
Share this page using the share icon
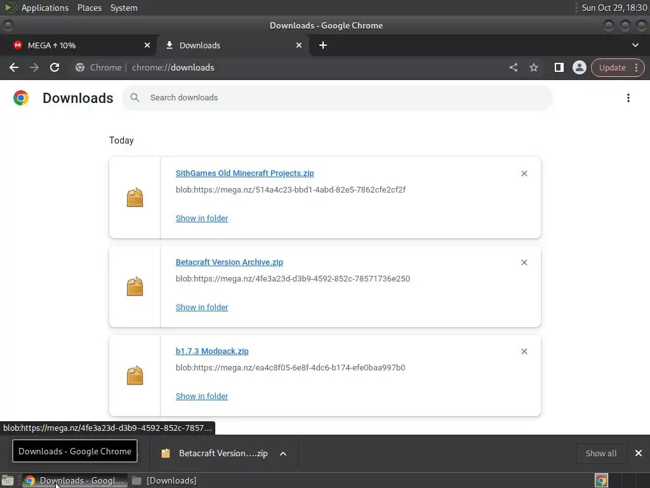pyautogui.click(x=514, y=67)
